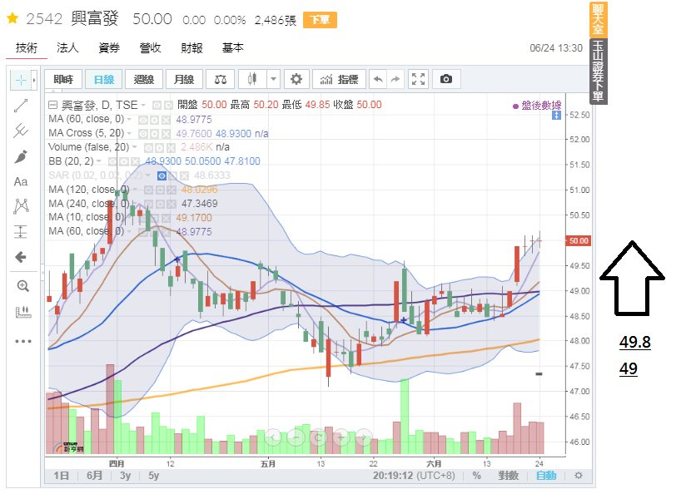Image resolution: width=691 pixels, height=499 pixels.
Task: Toggle the 對數 log scale option
Action: click(x=508, y=476)
